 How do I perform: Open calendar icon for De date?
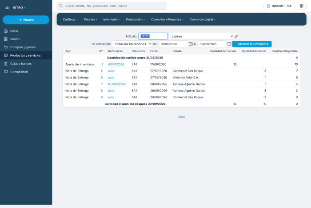tap(191, 44)
